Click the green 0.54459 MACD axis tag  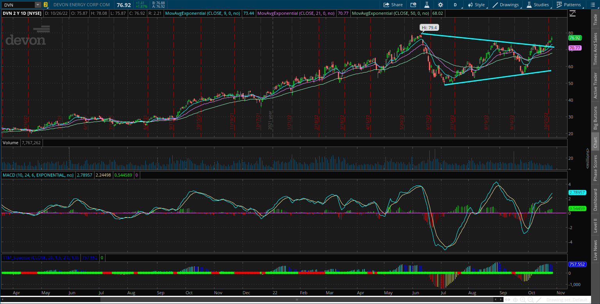point(577,209)
